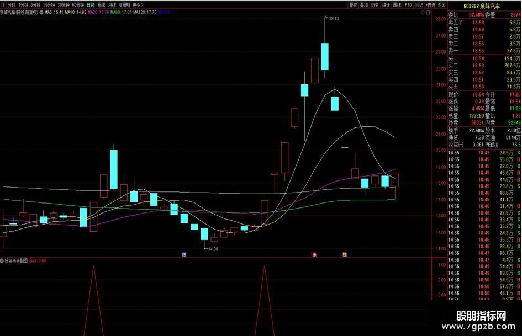Open F10 company information

coord(408,5)
